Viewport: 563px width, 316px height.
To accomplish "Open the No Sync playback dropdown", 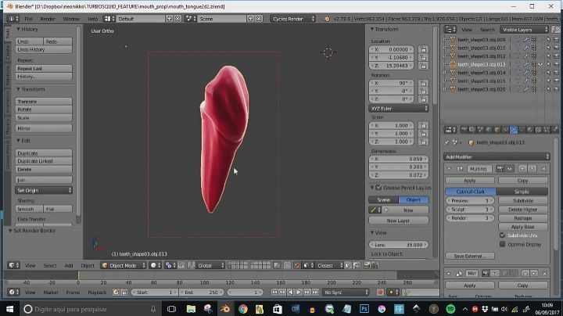I will click(346, 293).
